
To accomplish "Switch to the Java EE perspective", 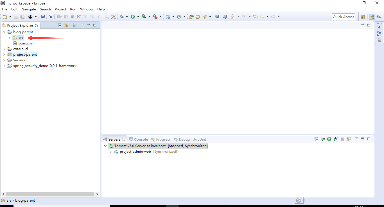I will coord(372,17).
